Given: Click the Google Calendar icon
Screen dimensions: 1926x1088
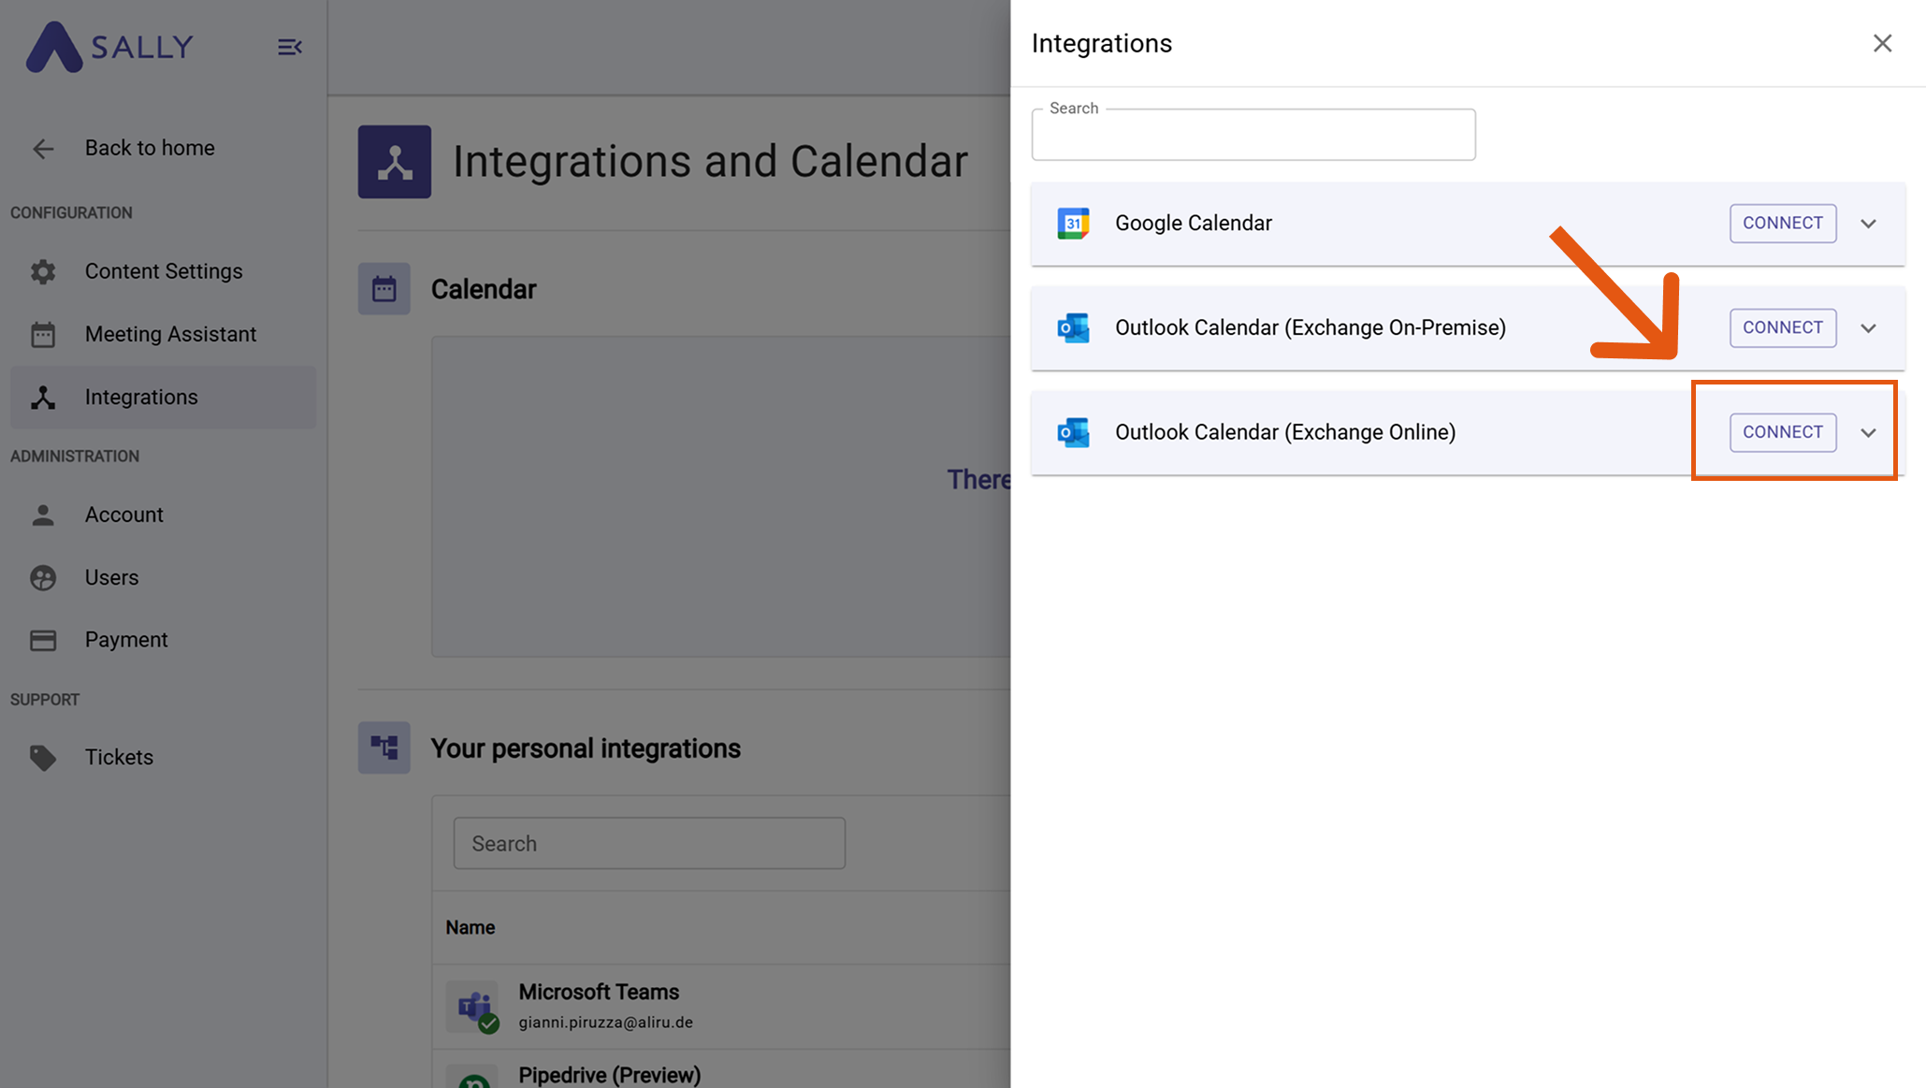Looking at the screenshot, I should tap(1073, 224).
